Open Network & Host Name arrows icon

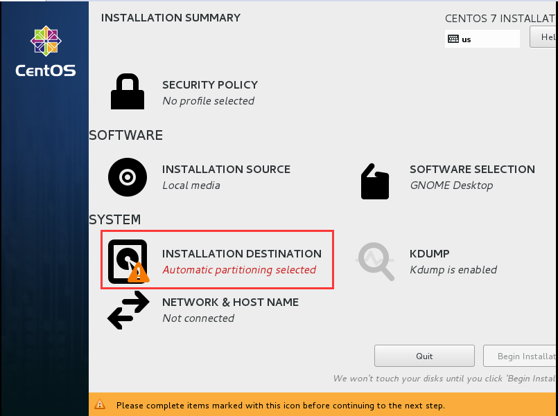coord(128,310)
